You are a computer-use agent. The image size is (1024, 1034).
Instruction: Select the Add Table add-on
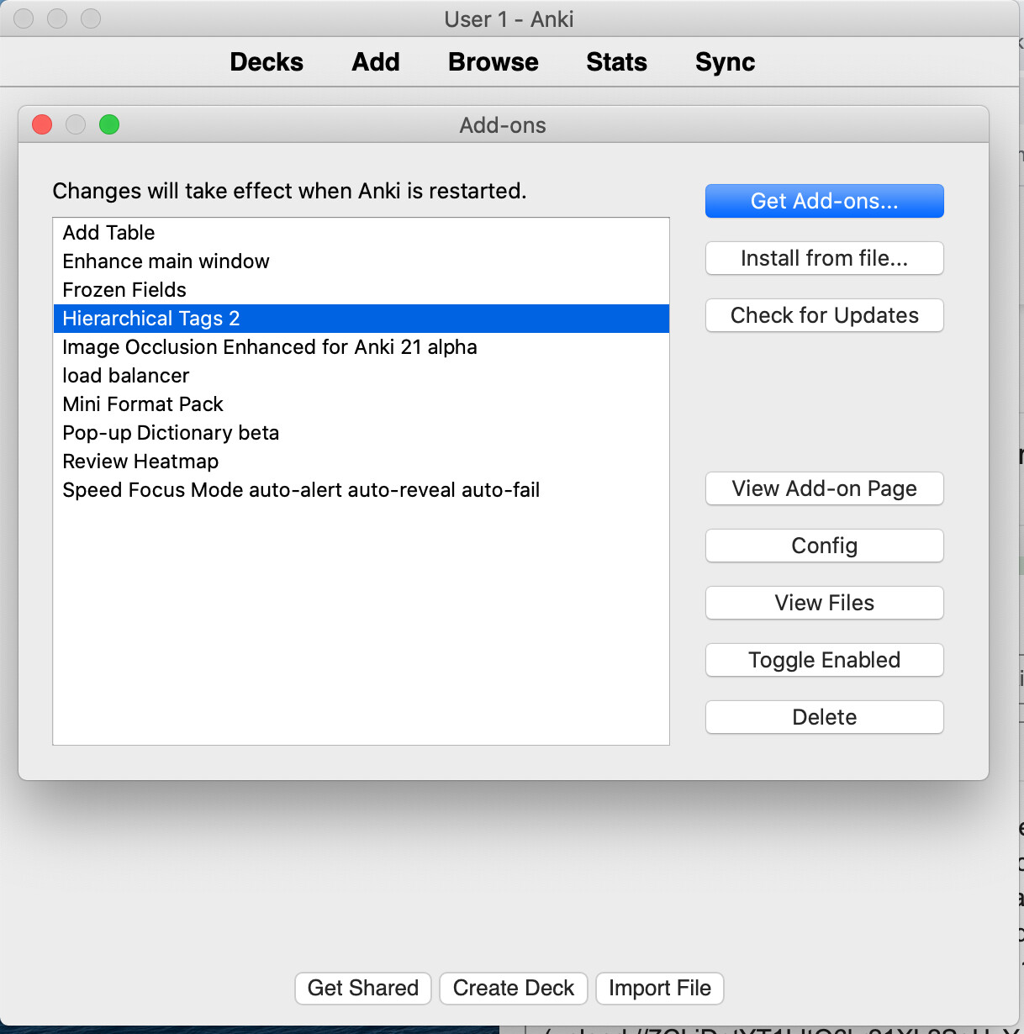pyautogui.click(x=361, y=233)
